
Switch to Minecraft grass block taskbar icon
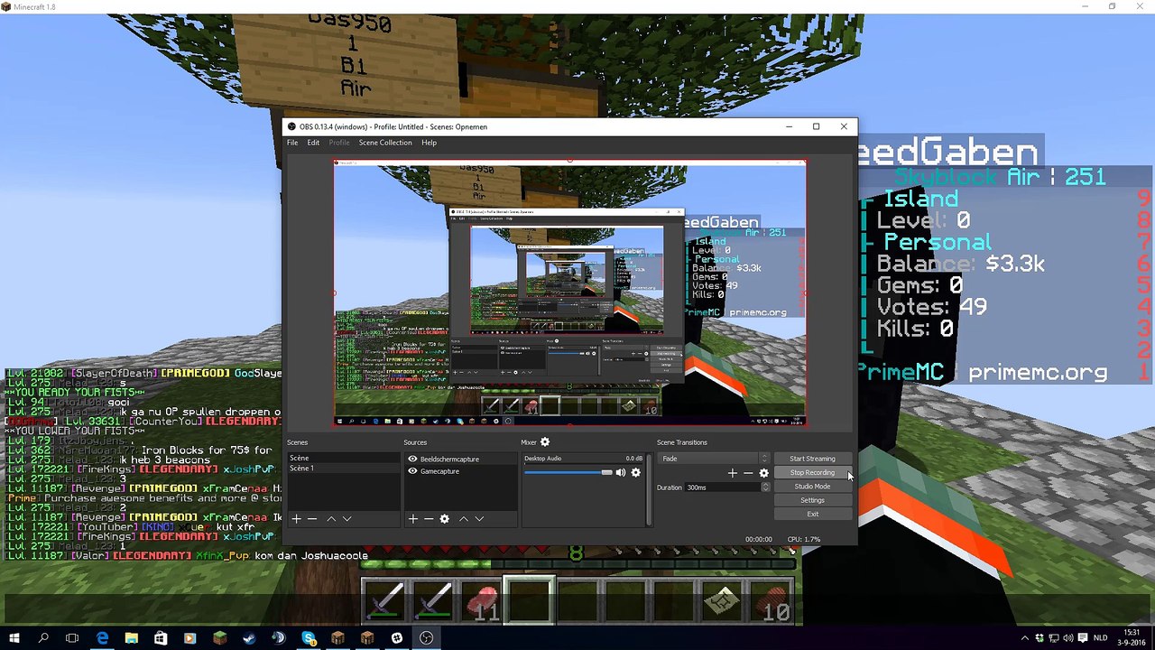[x=220, y=638]
